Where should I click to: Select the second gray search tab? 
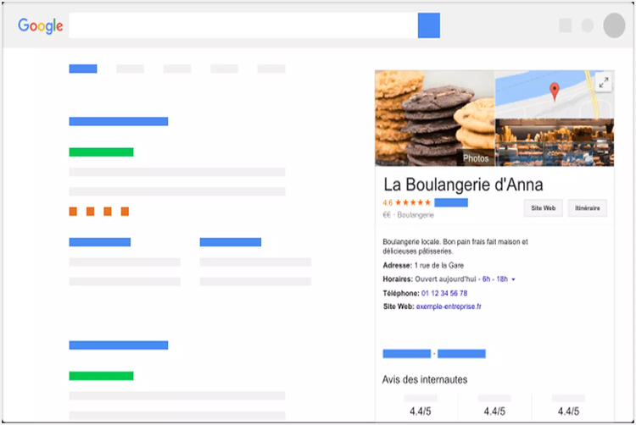(130, 69)
